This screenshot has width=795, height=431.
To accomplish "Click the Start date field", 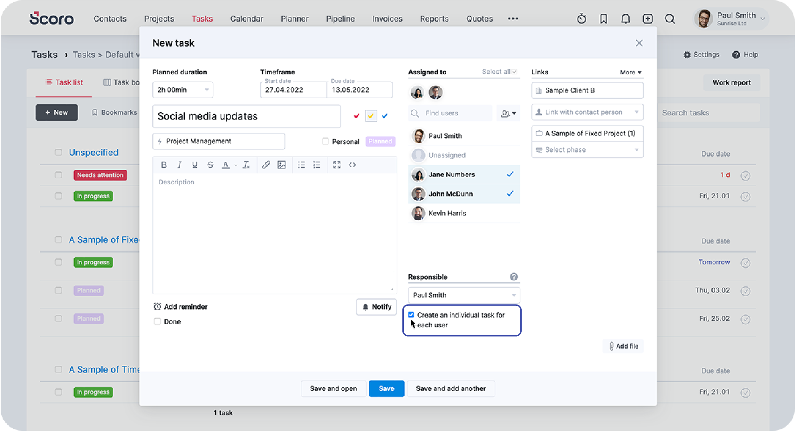I will 293,90.
